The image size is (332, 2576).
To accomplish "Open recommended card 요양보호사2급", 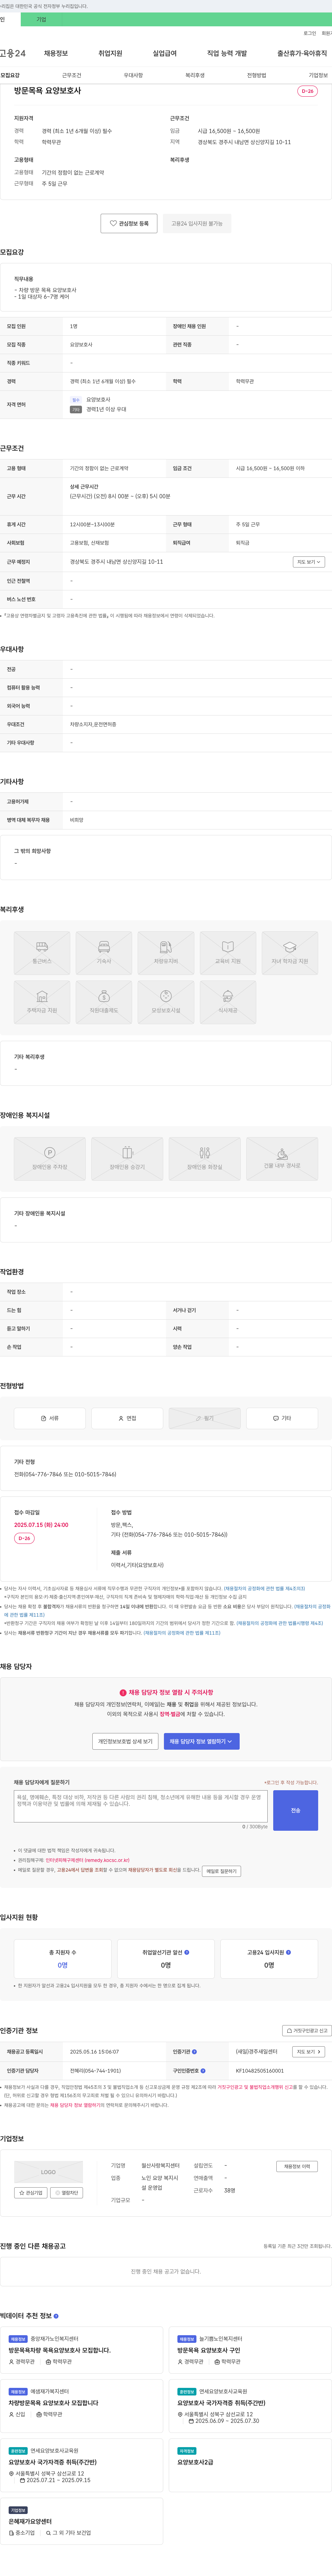I will tap(195, 2462).
